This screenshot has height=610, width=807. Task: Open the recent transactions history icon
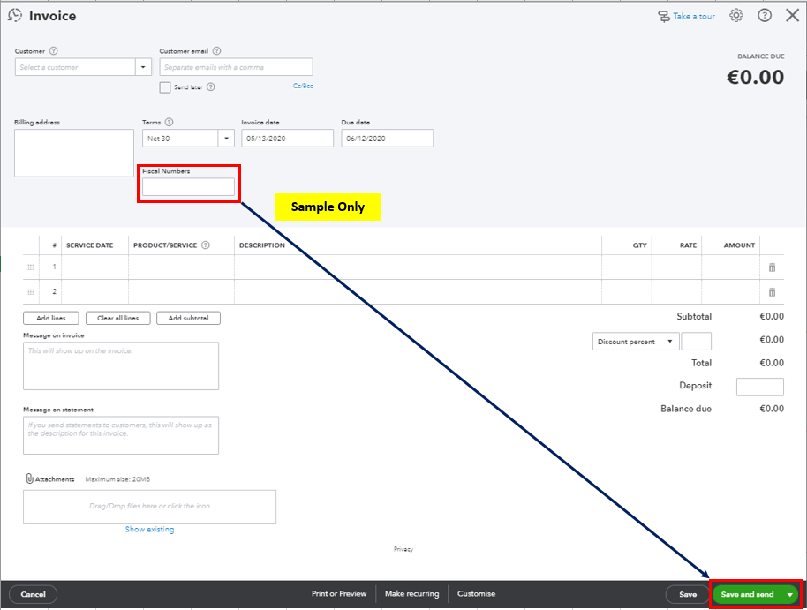[x=15, y=15]
